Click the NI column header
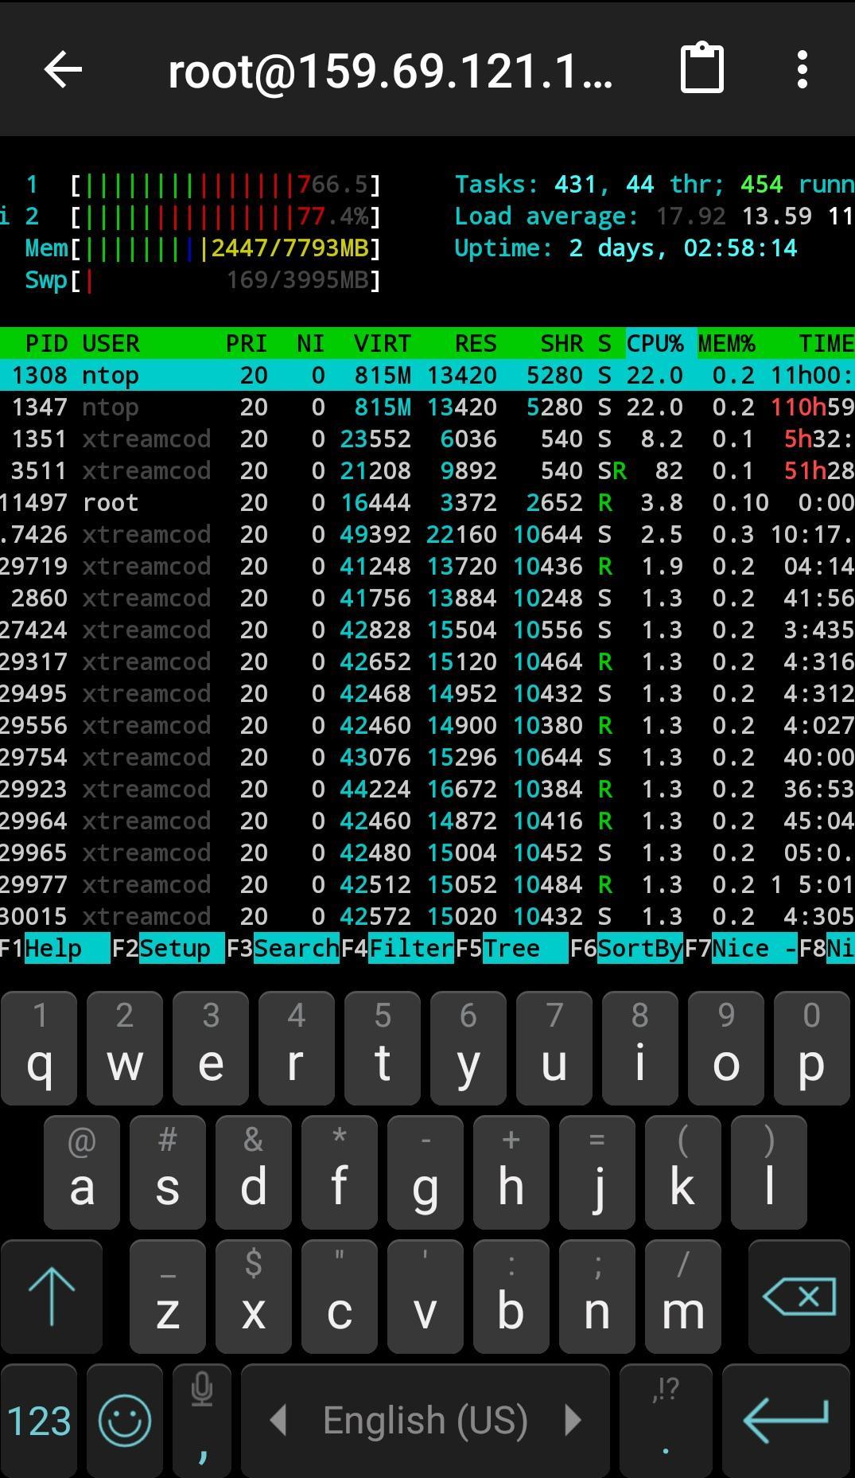Screen dimensions: 855x1478 (311, 343)
